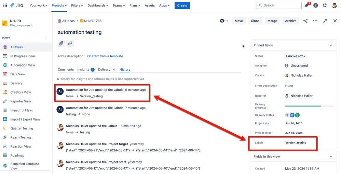This screenshot has width=341, height=174.
Task: Click the Search input field
Action: [279, 5]
